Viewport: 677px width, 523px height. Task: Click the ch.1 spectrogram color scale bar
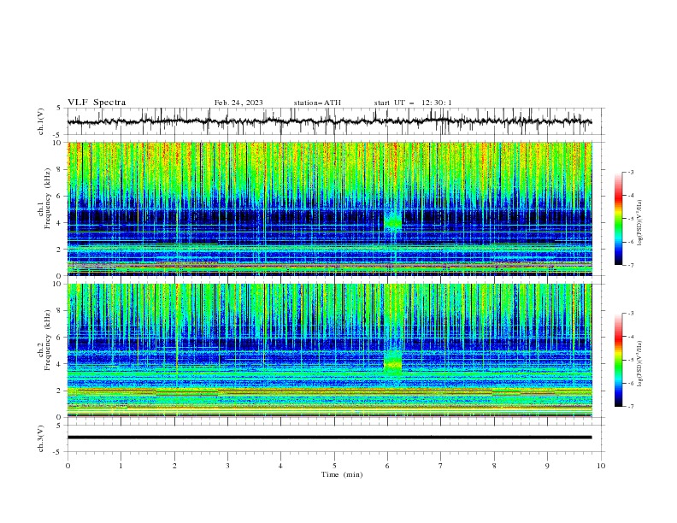coord(618,219)
